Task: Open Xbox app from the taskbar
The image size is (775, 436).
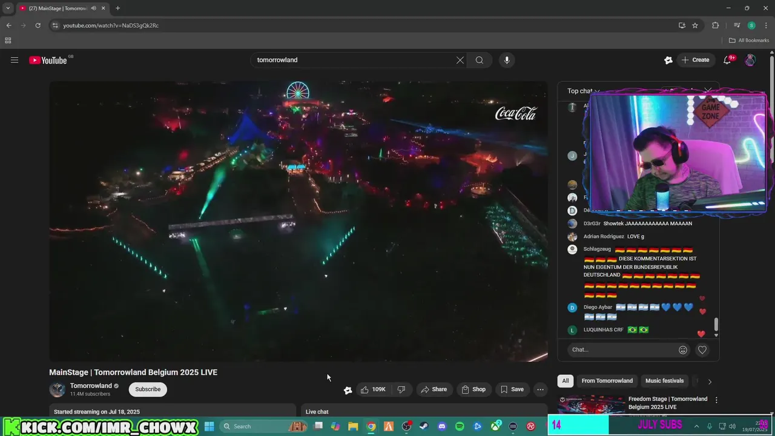Action: tap(495, 426)
